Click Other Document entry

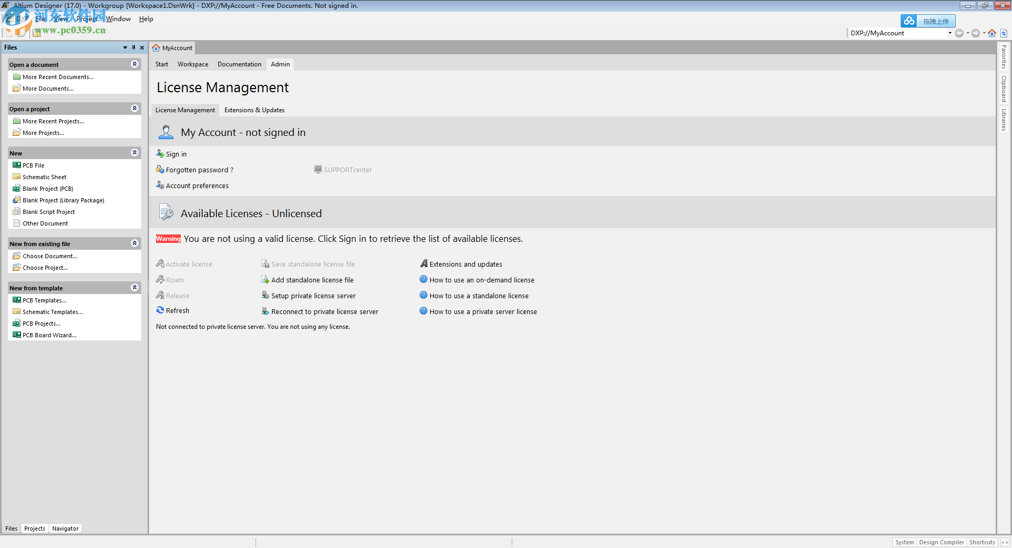[45, 223]
